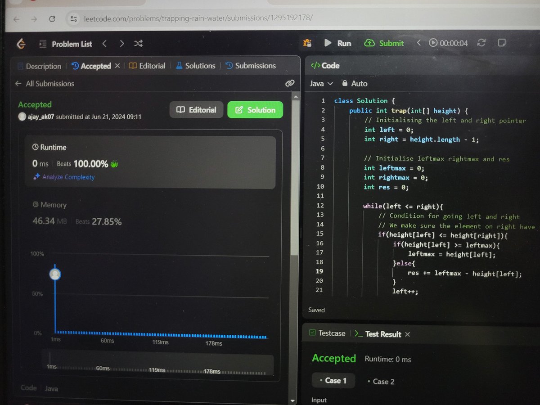This screenshot has height=405, width=540.
Task: Run the code
Action: point(338,43)
